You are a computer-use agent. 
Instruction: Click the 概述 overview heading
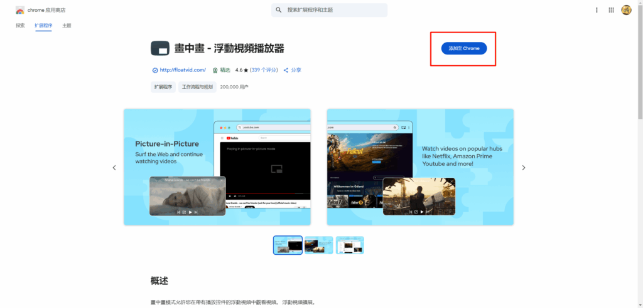point(159,281)
